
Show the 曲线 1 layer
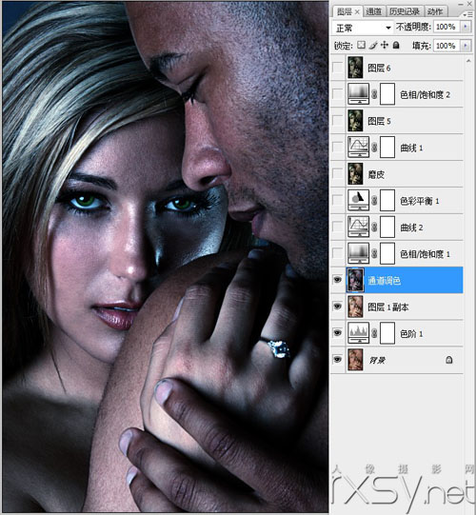[337, 148]
